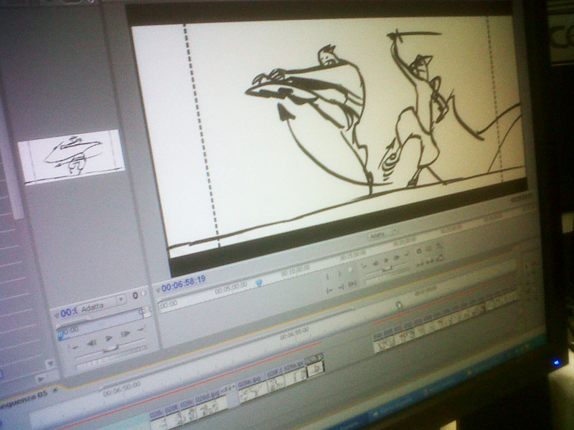This screenshot has height=430, width=574.
Task: Play the sequence in the Program monitor
Action: click(x=387, y=260)
